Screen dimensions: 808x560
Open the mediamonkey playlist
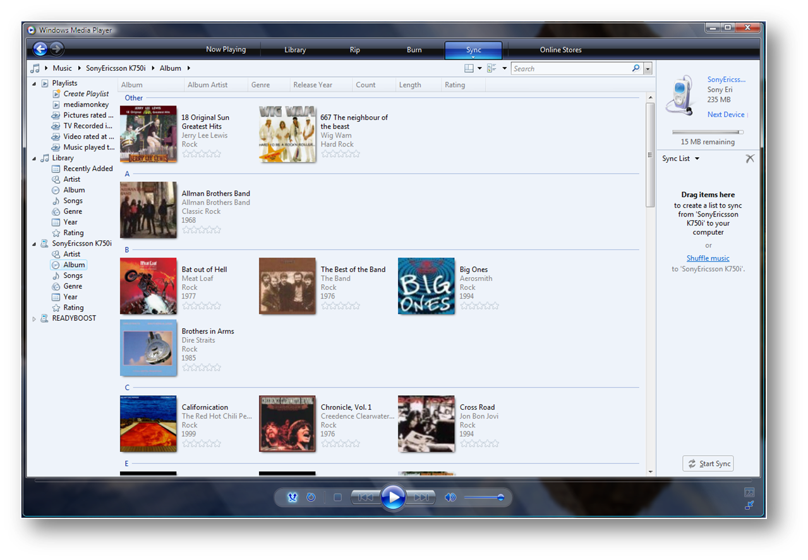[86, 105]
